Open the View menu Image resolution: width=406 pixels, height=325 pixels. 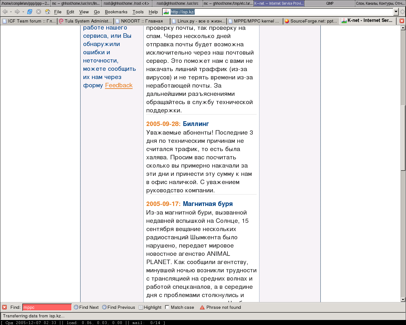(84, 12)
